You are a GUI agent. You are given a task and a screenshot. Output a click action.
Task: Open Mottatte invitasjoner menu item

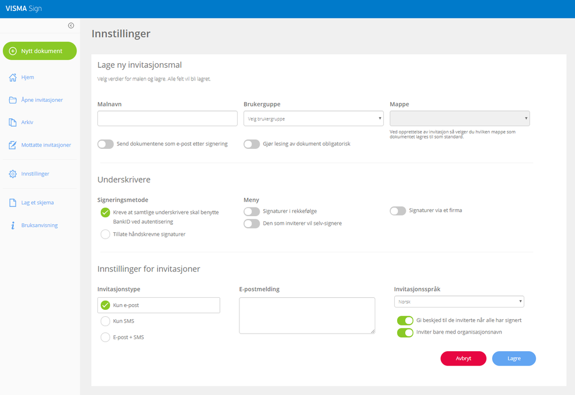(46, 145)
